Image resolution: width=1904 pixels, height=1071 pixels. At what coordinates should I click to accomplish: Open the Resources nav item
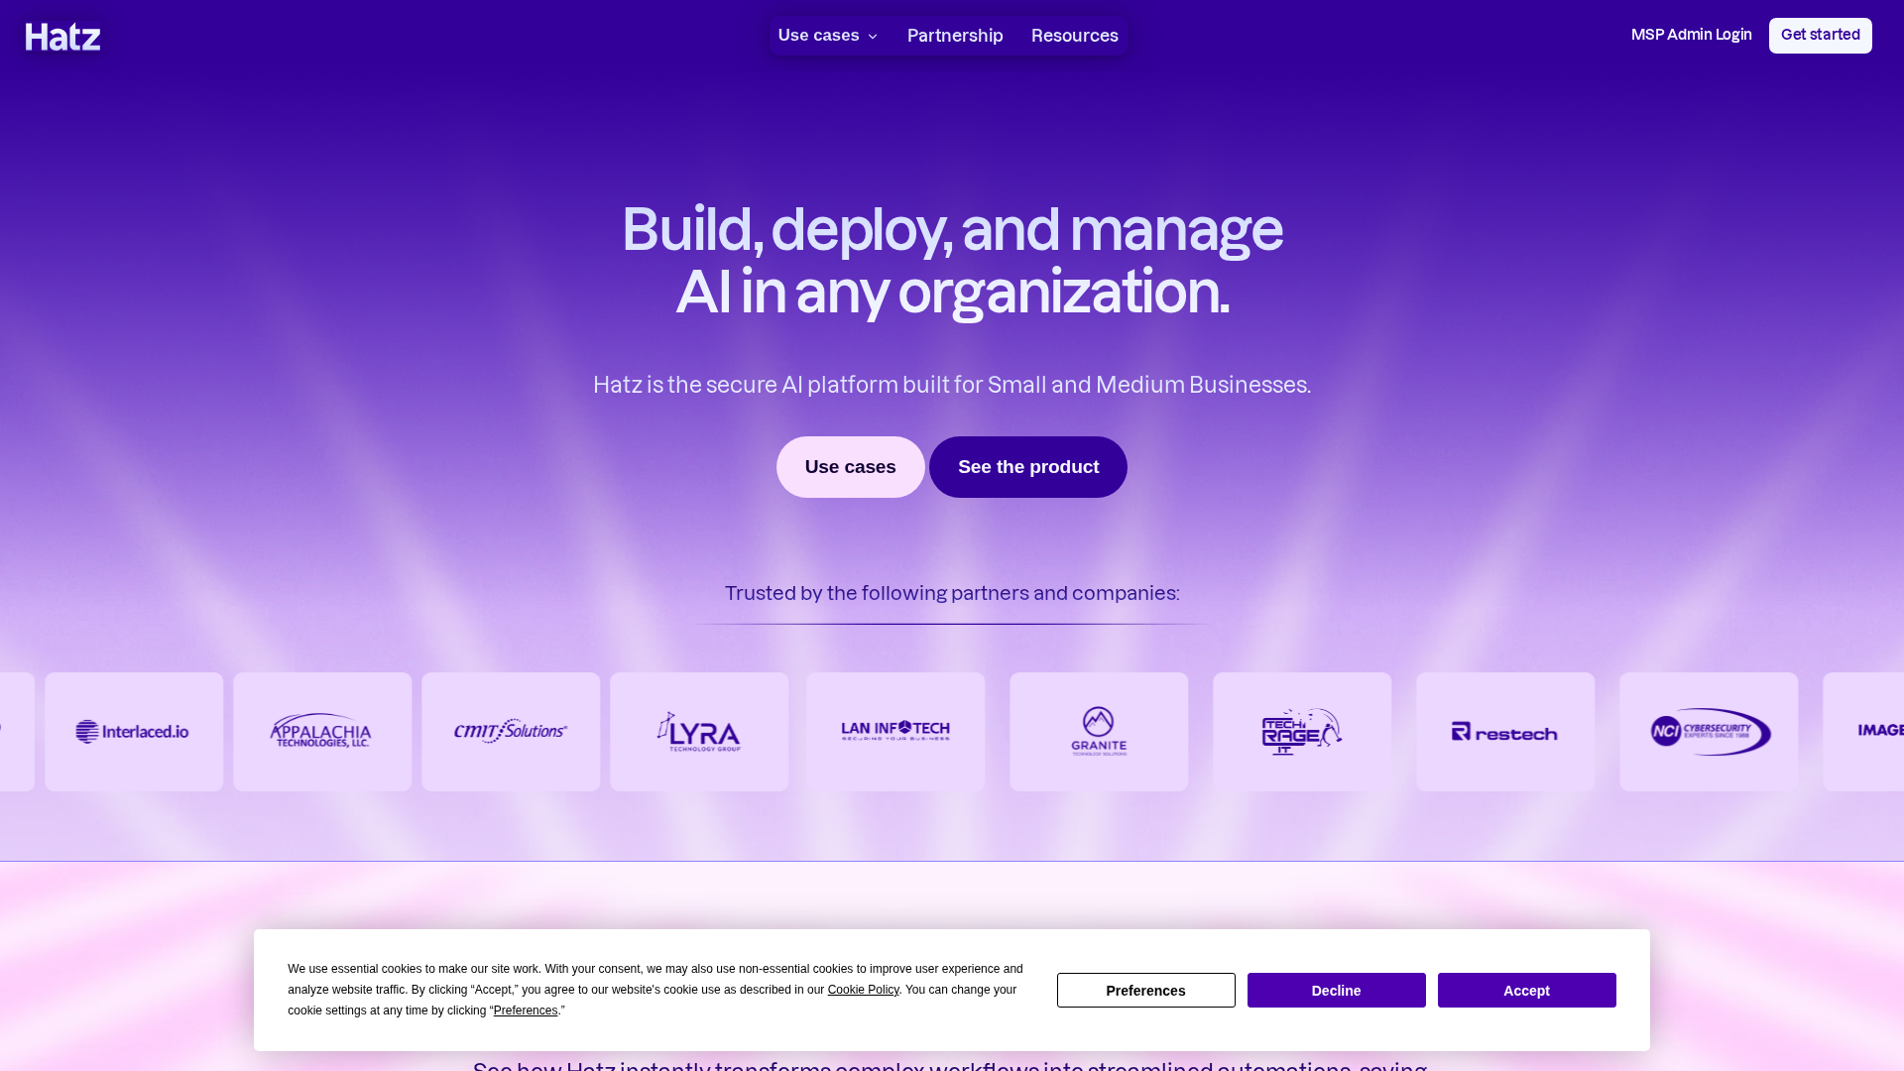(x=1074, y=36)
